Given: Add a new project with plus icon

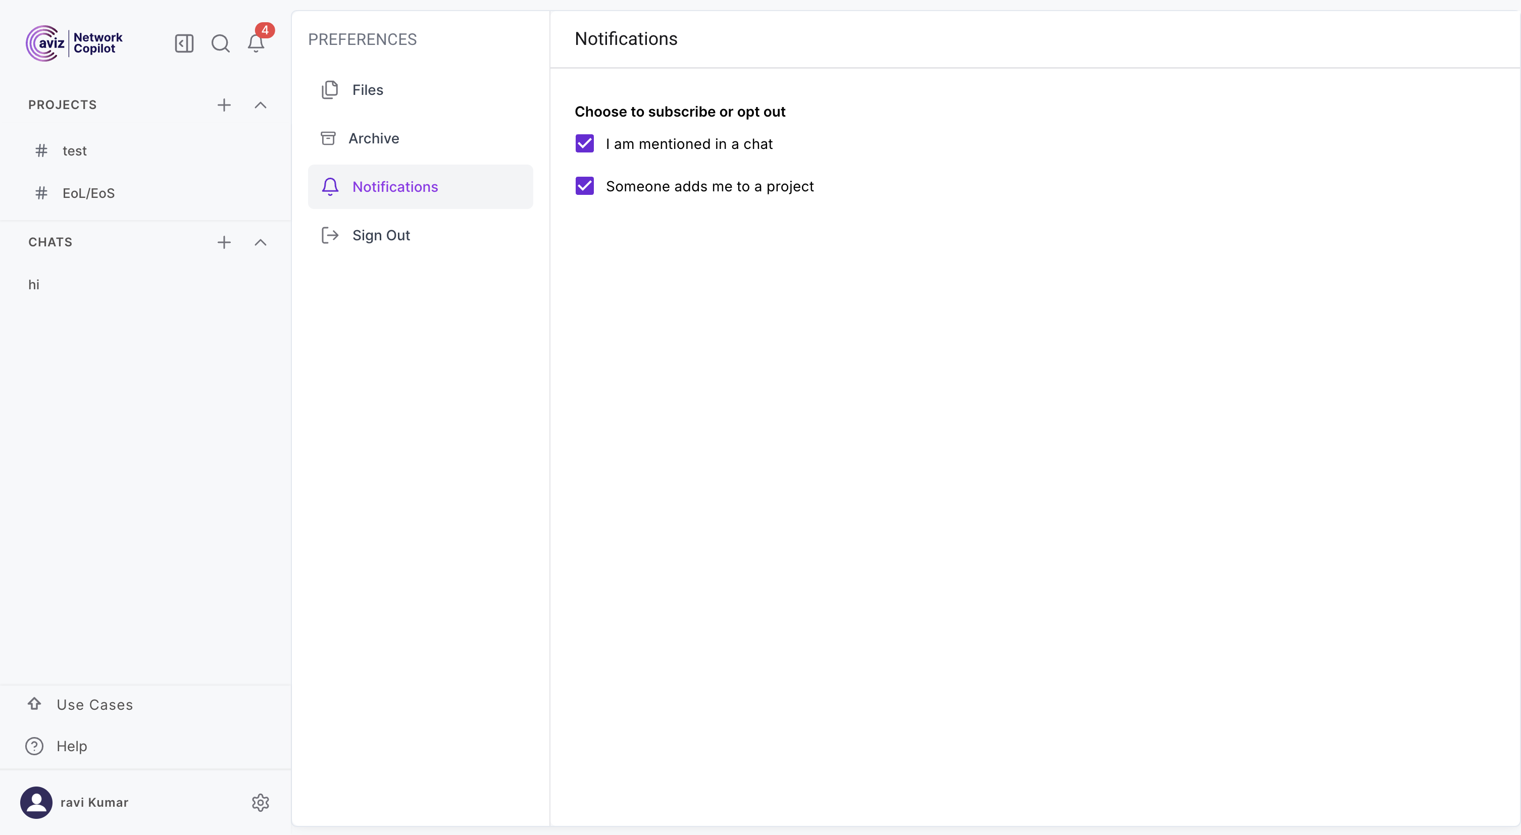Looking at the screenshot, I should pos(224,105).
